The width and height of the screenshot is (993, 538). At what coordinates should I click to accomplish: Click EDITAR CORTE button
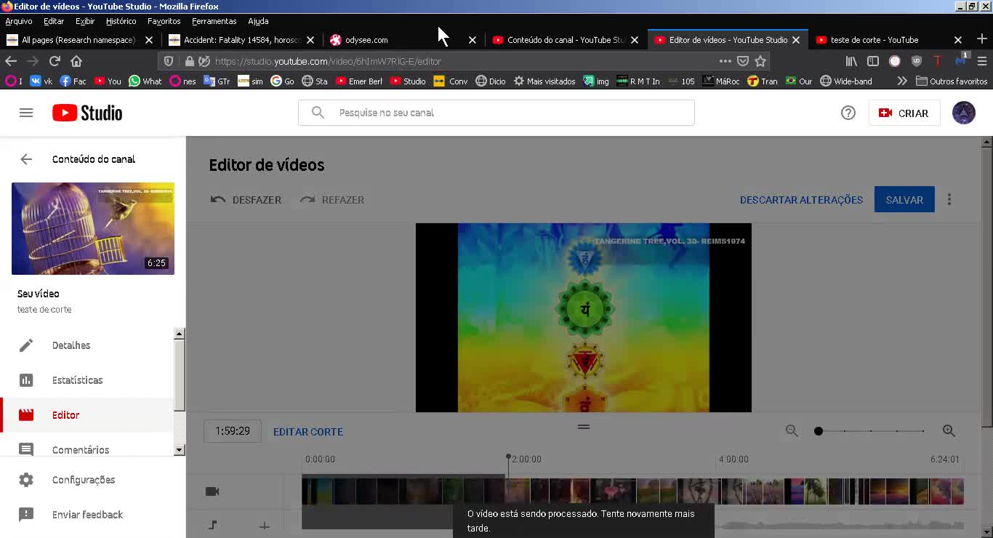tap(308, 432)
